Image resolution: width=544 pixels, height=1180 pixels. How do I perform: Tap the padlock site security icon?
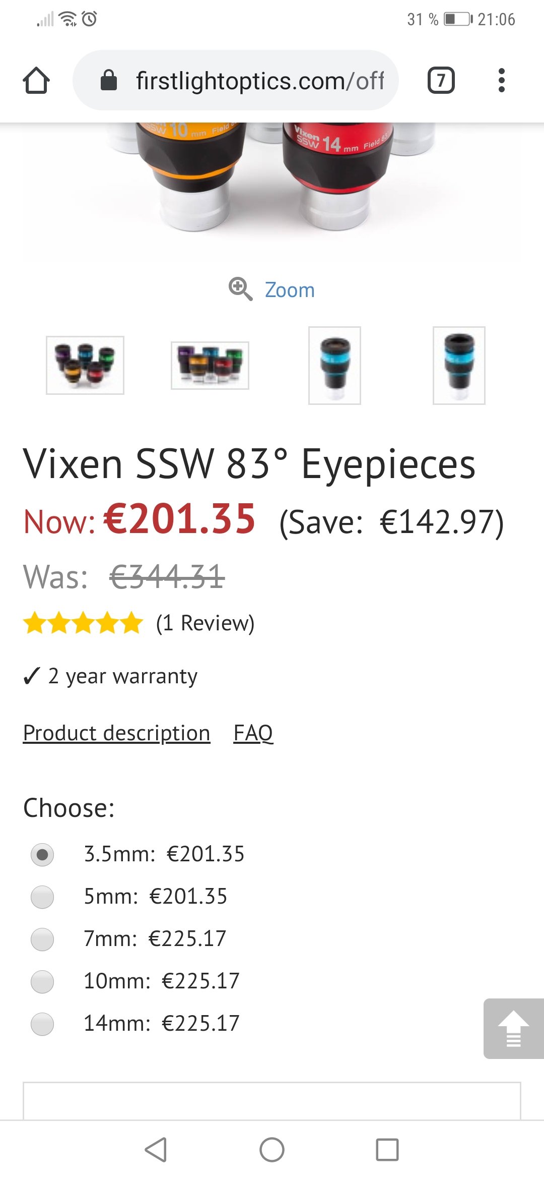coord(109,81)
